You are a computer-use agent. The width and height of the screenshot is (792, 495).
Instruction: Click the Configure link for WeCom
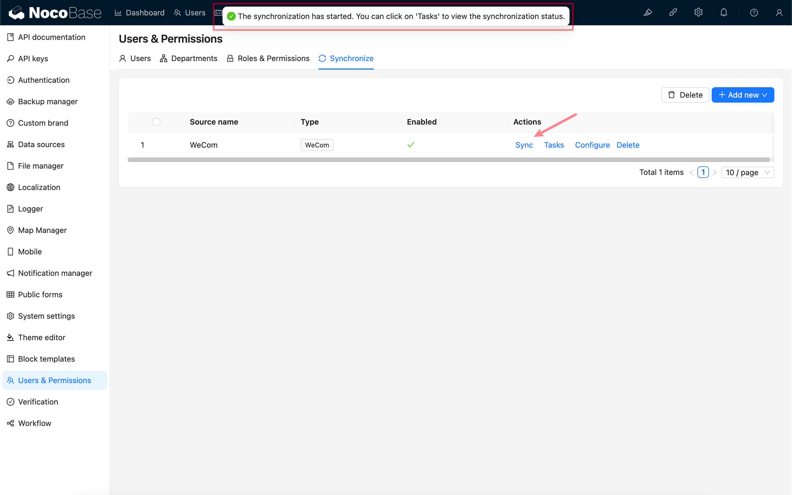point(592,145)
